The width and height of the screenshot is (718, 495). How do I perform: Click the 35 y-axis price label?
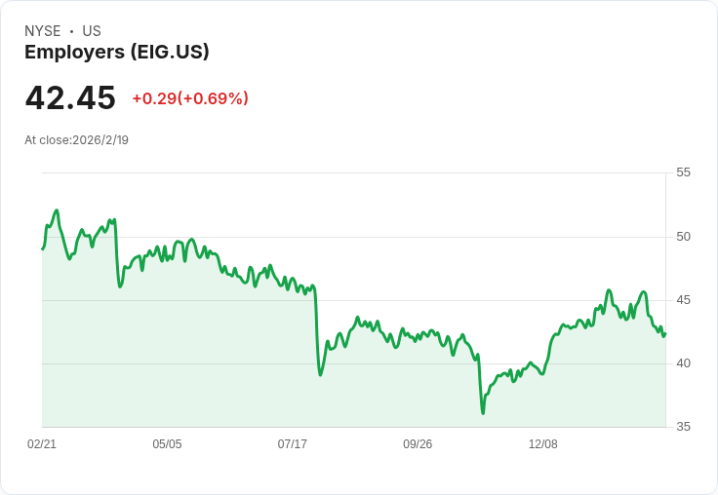[684, 427]
